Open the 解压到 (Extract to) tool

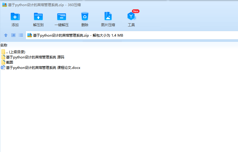coord(38,17)
